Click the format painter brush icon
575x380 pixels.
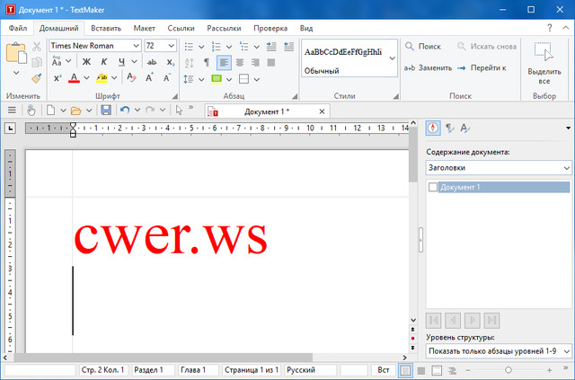37,78
